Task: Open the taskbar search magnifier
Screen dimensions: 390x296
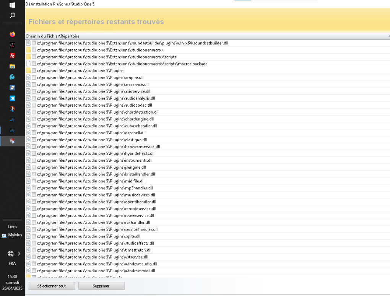Action: coord(12,16)
